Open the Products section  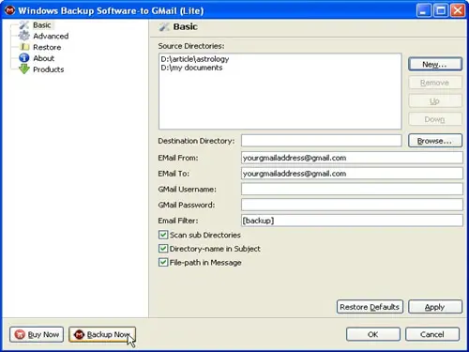coord(48,69)
